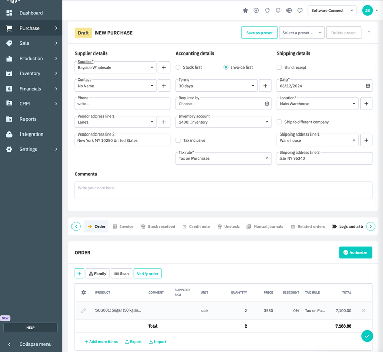Open the color palette theme icon
The height and width of the screenshot is (352, 383).
300,10
